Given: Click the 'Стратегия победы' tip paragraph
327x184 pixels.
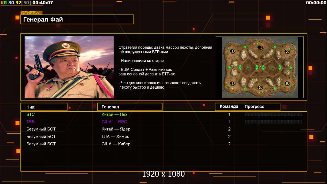Looking at the screenshot, I should click(165, 50).
